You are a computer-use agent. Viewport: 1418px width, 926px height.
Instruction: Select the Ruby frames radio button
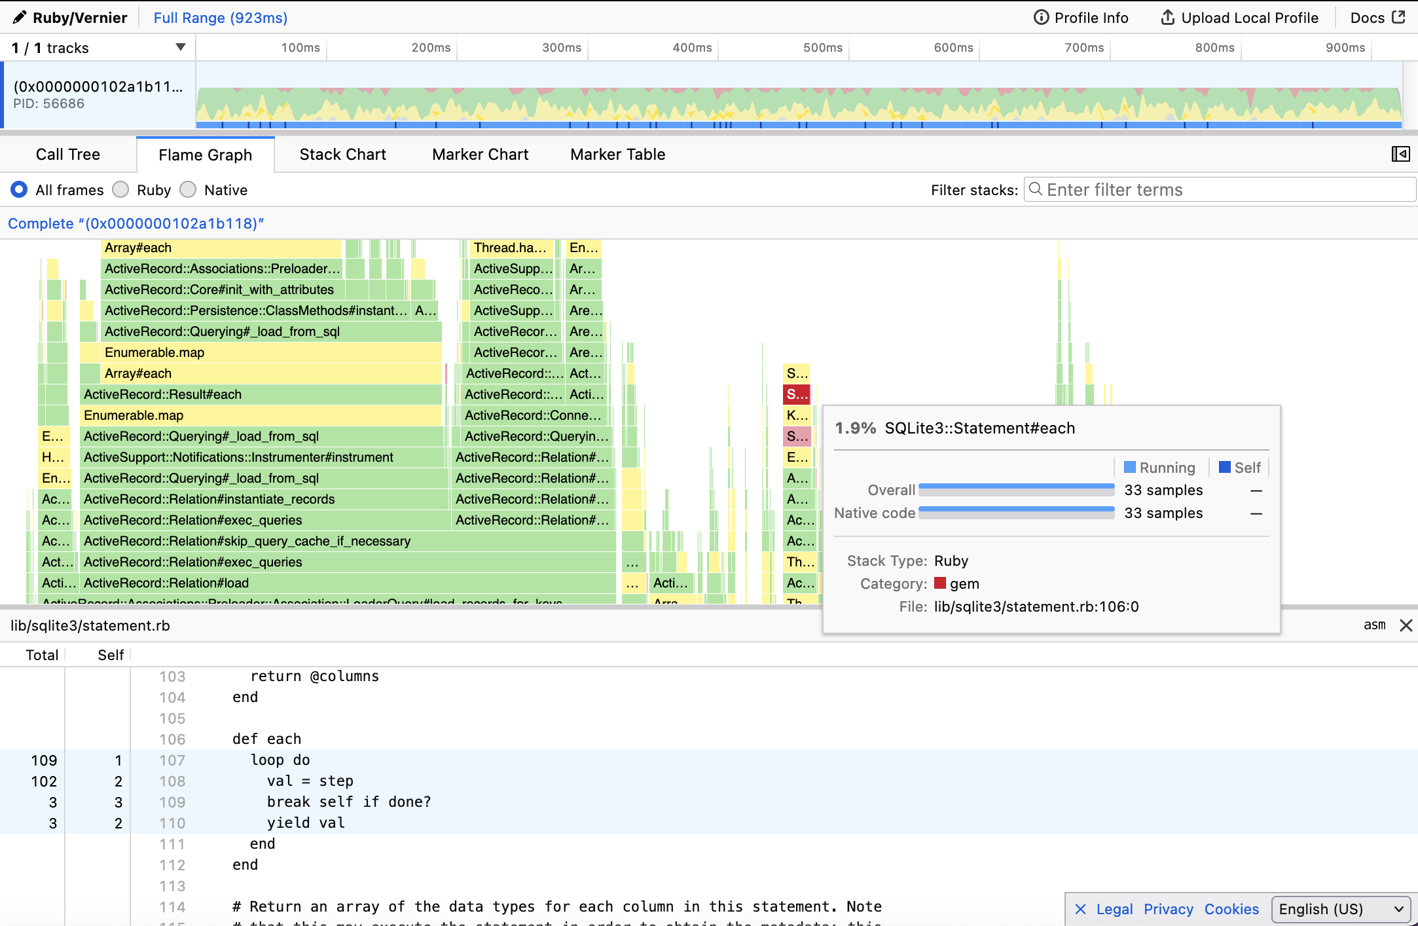(120, 190)
